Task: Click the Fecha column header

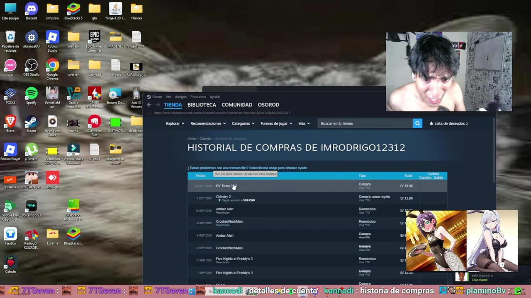Action: click(x=200, y=175)
